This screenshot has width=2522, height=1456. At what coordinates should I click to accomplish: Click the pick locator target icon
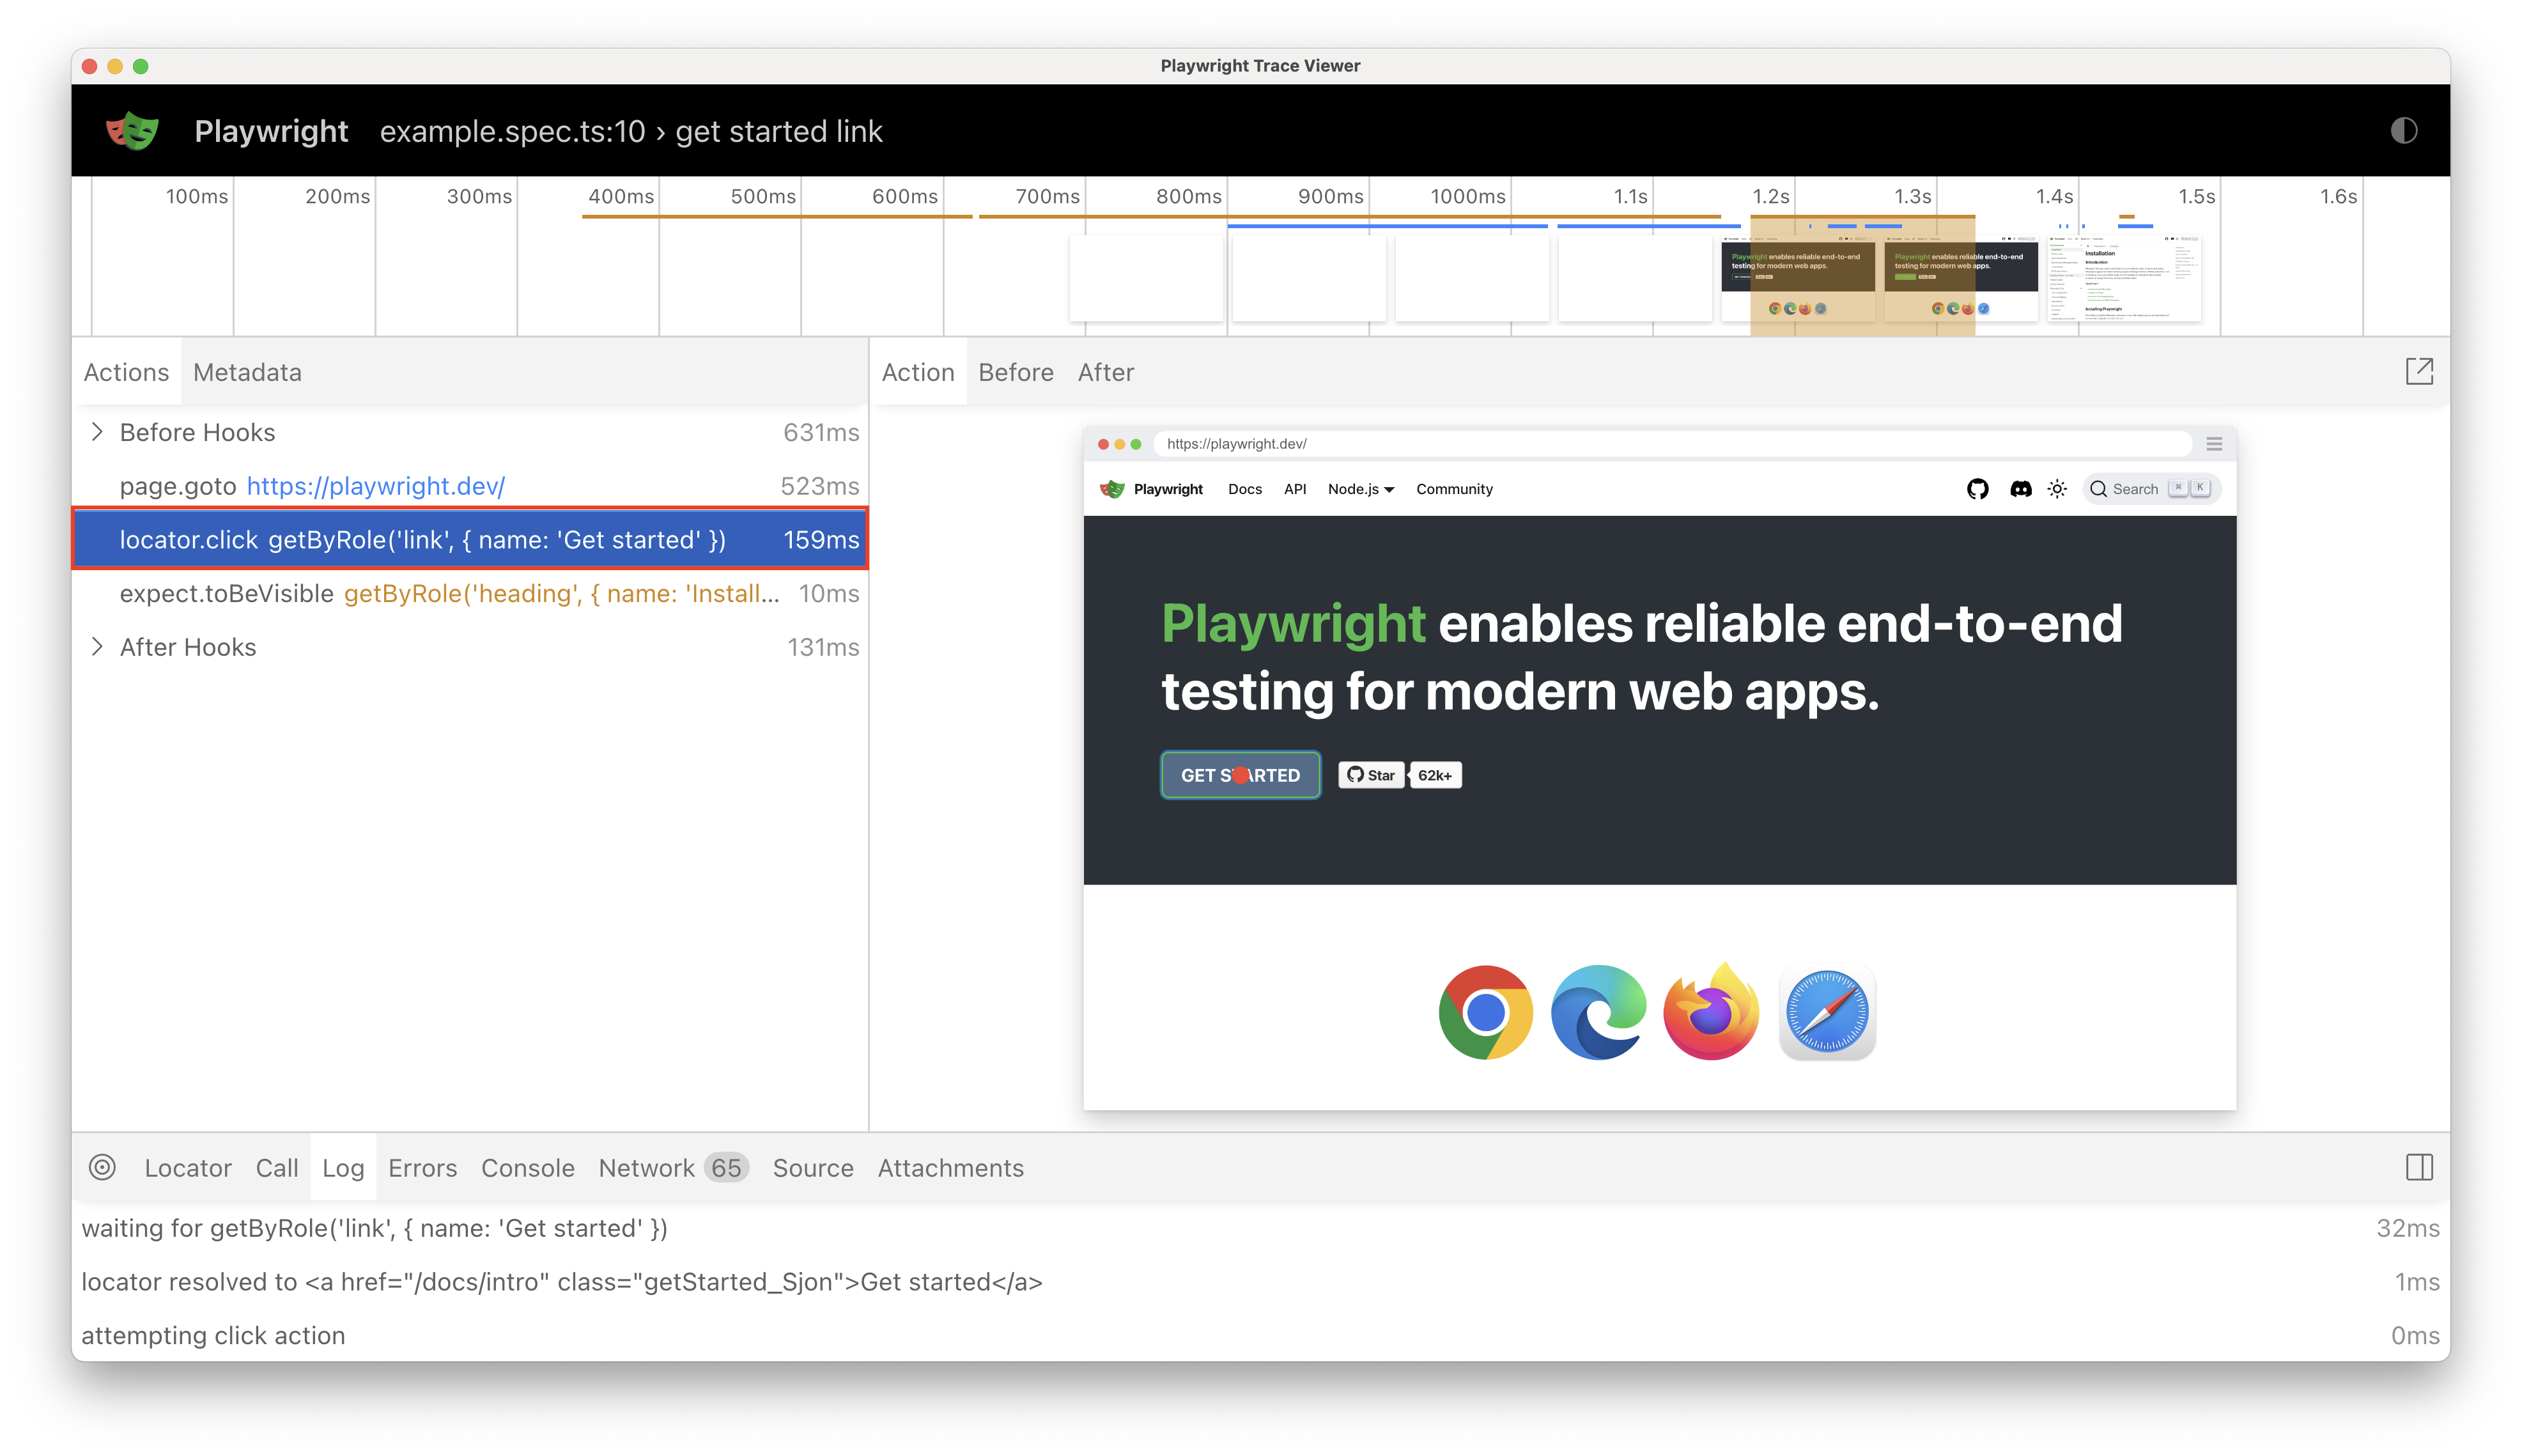[x=103, y=1167]
